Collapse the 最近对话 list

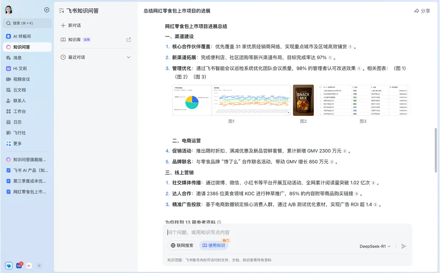point(129,57)
